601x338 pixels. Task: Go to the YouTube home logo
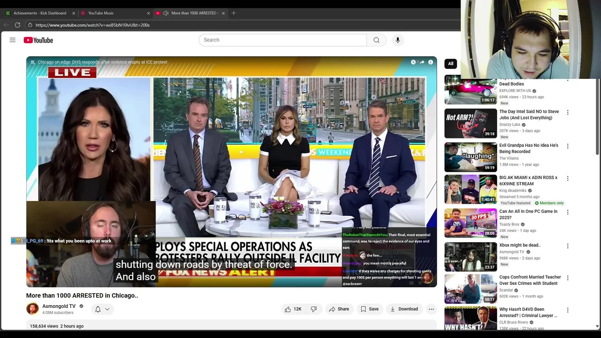tap(39, 40)
